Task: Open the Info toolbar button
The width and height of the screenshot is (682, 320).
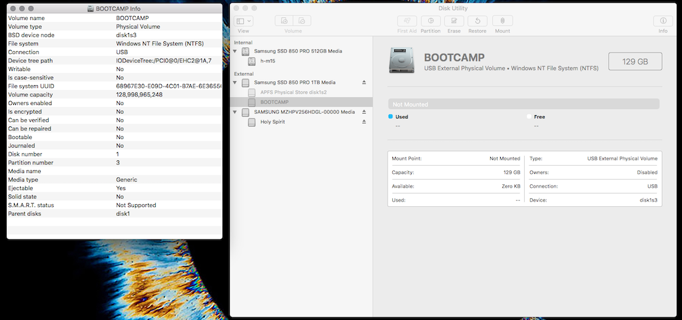Action: pyautogui.click(x=663, y=21)
